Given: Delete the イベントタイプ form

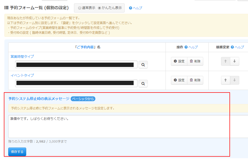Looking at the screenshot, I should point(195,80).
